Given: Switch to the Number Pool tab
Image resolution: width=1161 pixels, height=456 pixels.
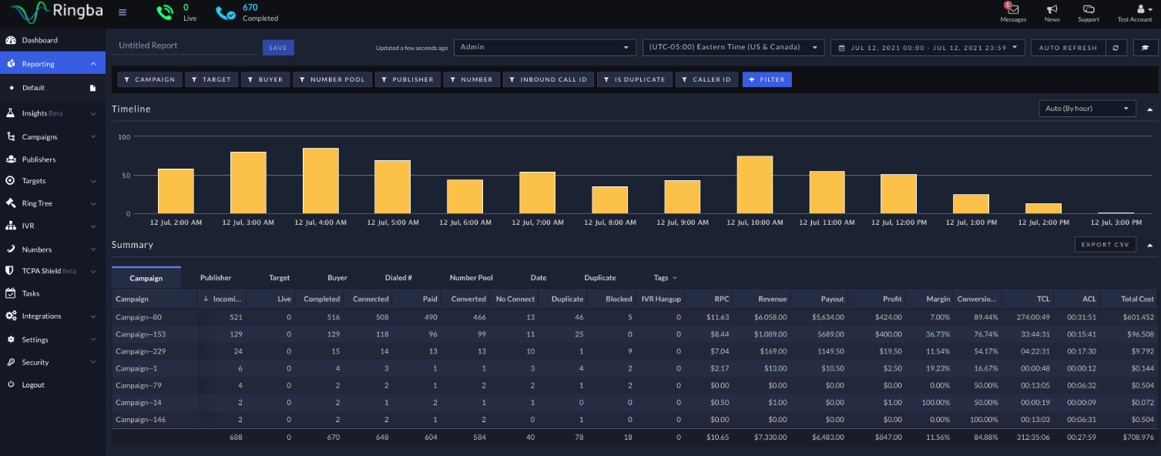Looking at the screenshot, I should pos(471,277).
